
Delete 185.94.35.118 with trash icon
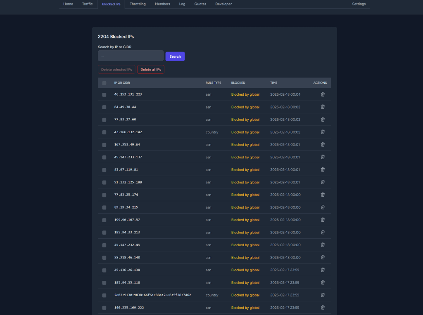[323, 282]
